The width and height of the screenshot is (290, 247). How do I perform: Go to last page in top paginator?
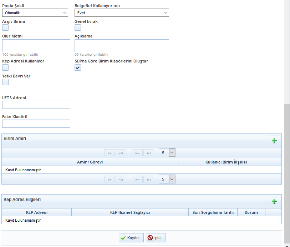149,153
